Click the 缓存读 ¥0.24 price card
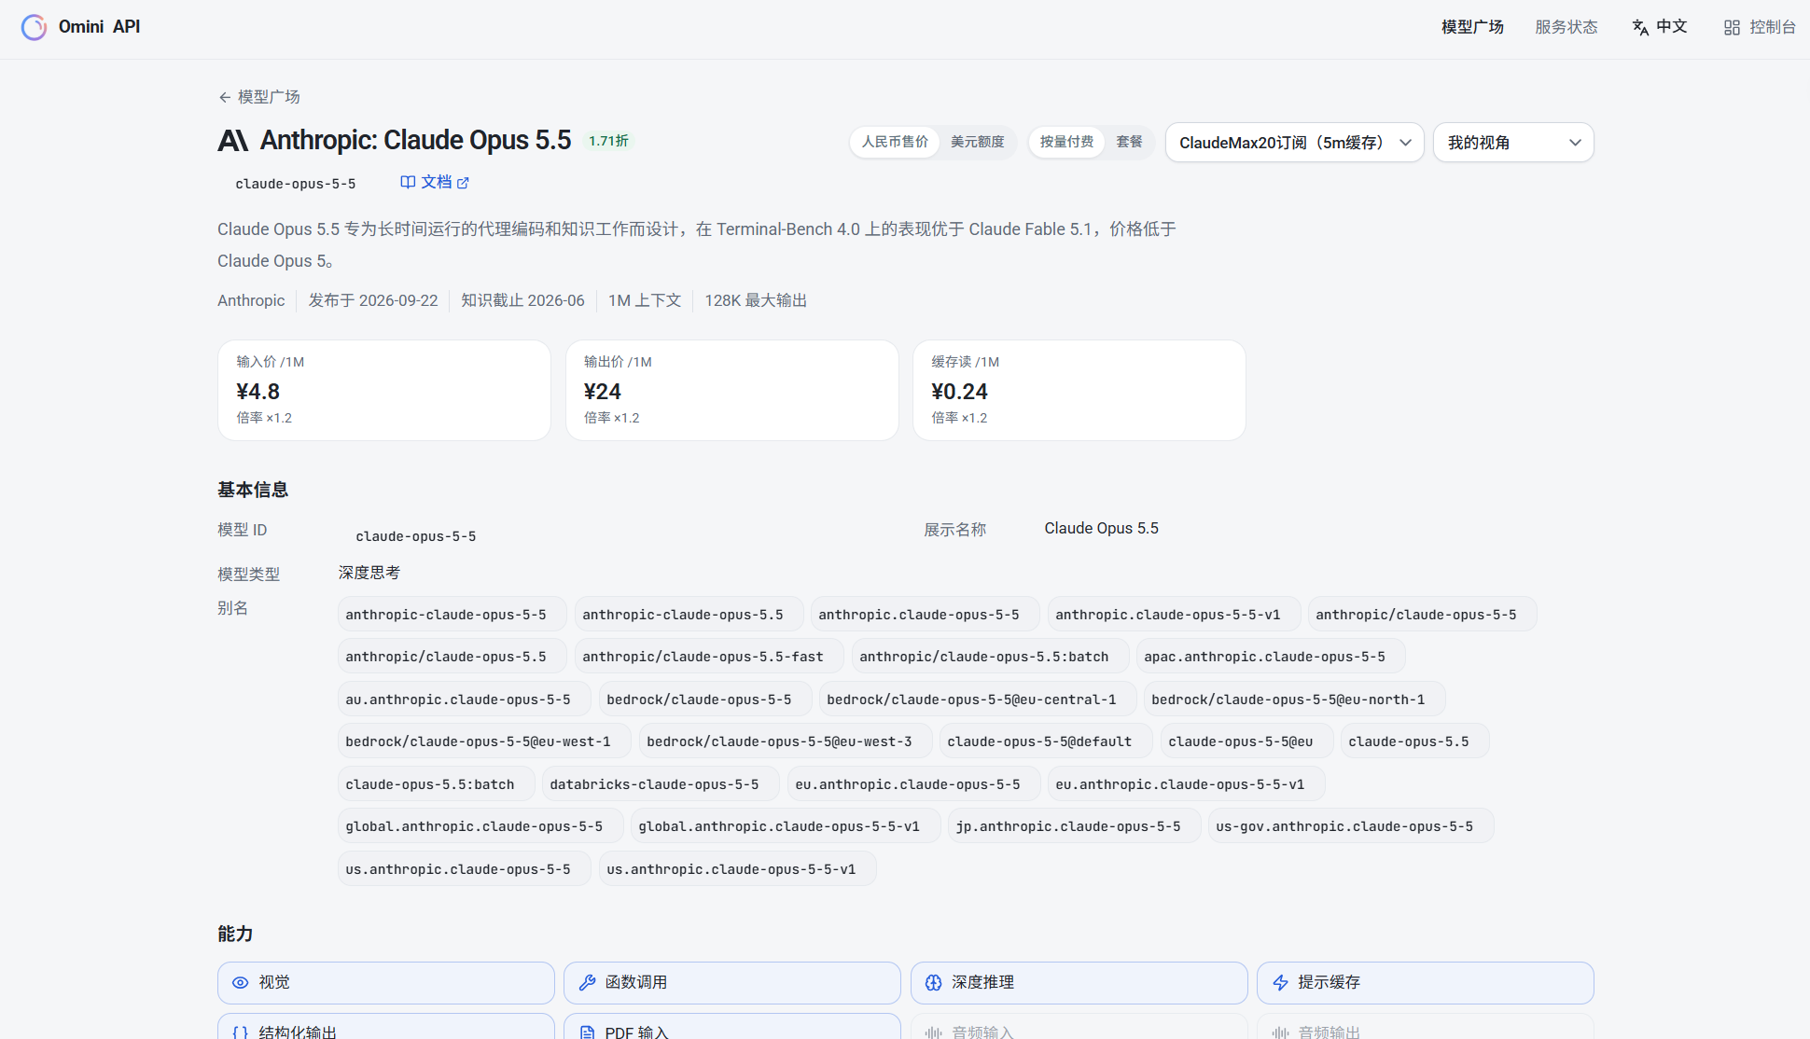Screen dimensions: 1810x1039 [x=1079, y=390]
